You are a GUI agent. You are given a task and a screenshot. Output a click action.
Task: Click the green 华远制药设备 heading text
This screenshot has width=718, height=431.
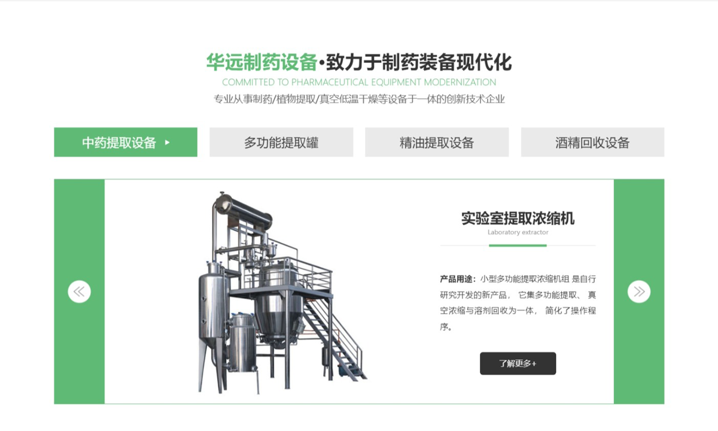pyautogui.click(x=261, y=62)
